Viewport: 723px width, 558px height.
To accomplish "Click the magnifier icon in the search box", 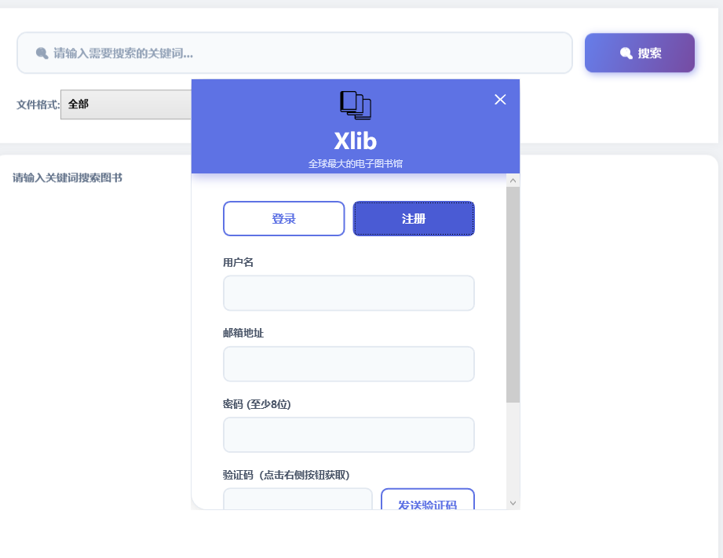I will pos(42,53).
